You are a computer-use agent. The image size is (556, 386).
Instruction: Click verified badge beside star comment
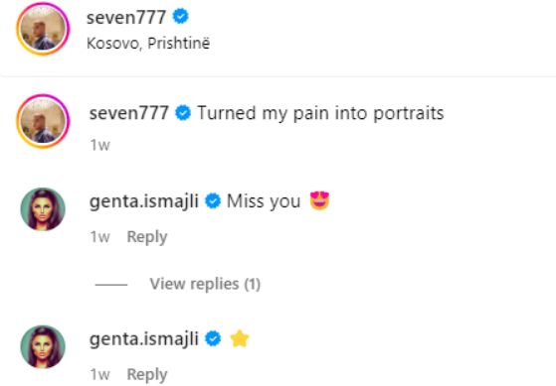point(213,338)
